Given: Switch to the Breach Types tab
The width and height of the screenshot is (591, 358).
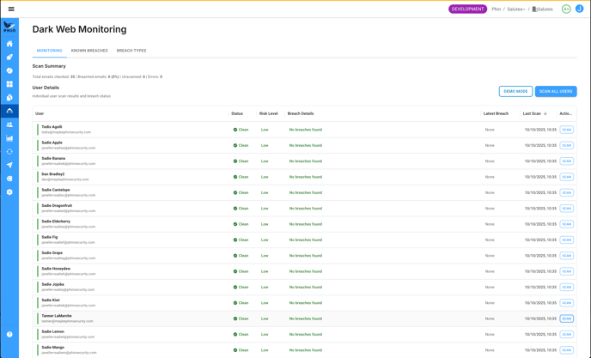Looking at the screenshot, I should [131, 51].
